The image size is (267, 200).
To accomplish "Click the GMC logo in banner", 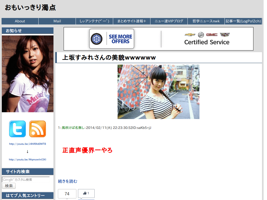I will 212,35.
